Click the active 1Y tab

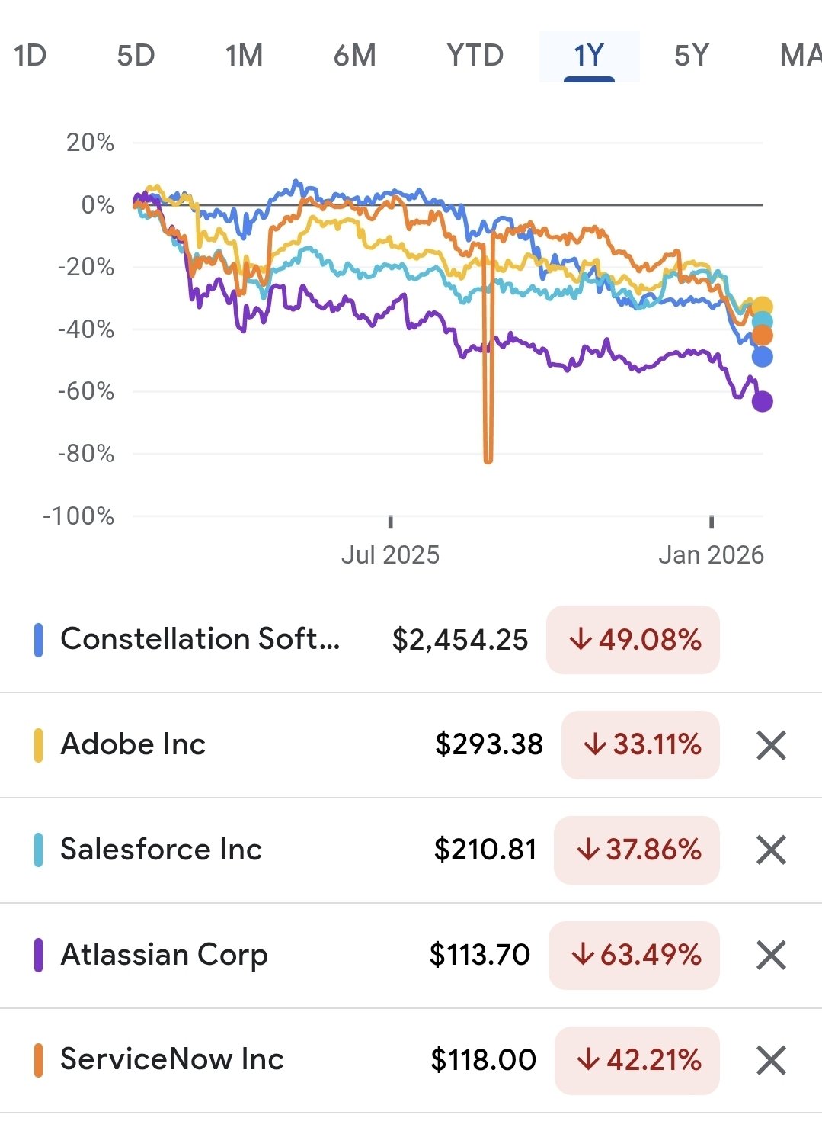click(589, 56)
